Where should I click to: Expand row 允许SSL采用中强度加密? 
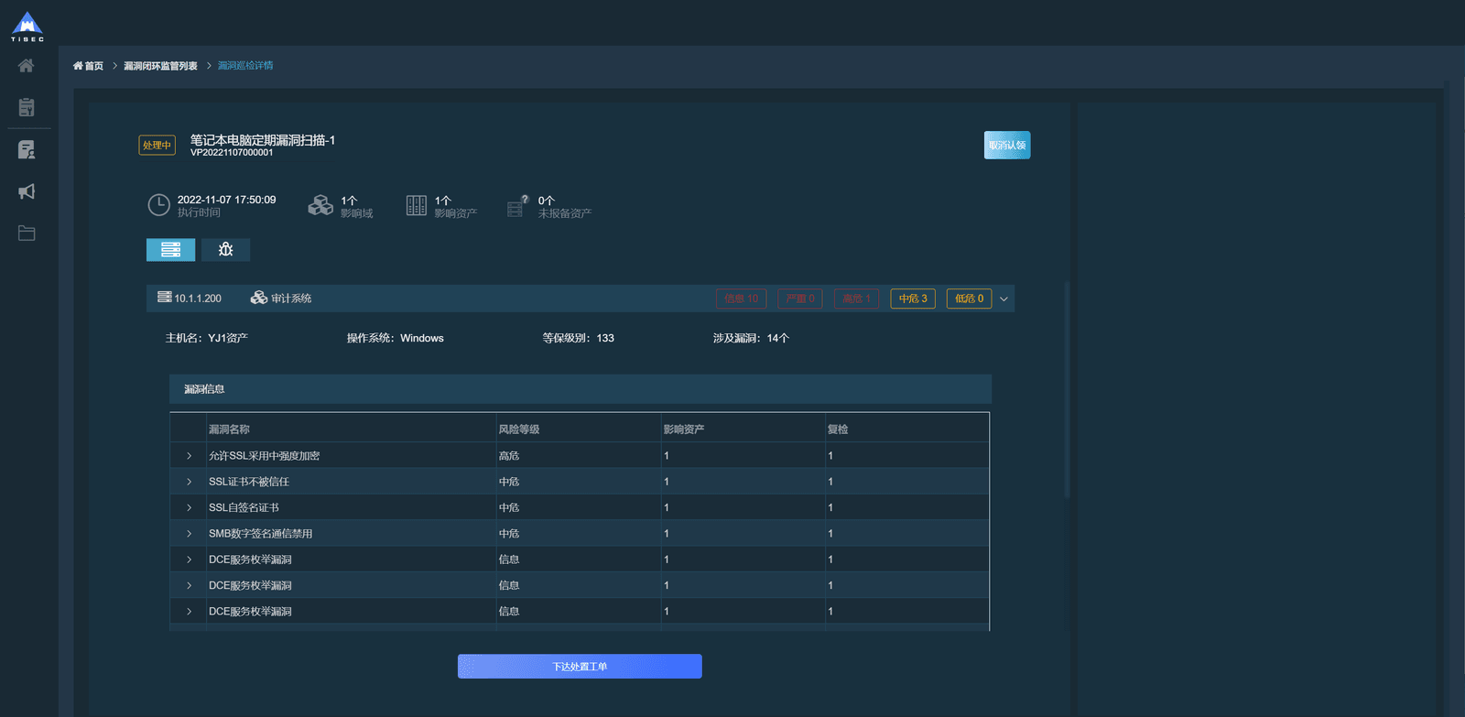click(x=189, y=456)
